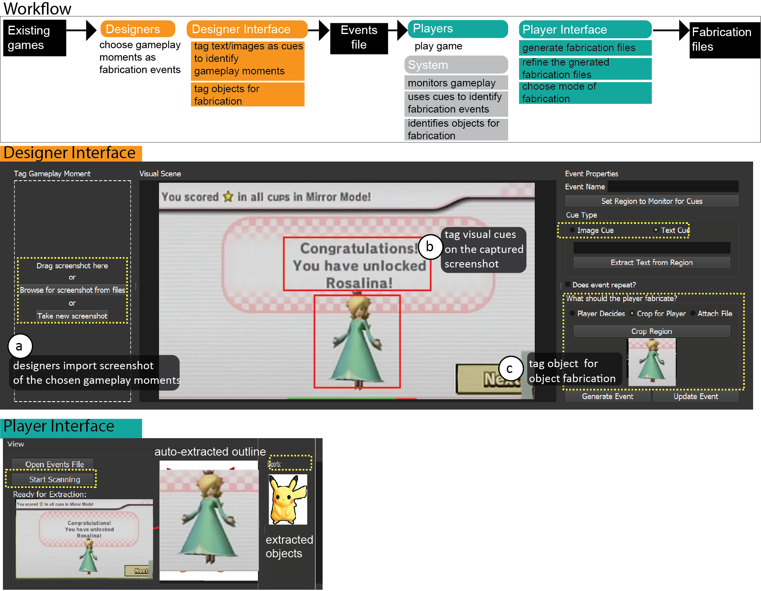Screen dimensions: 761x591
Task: Click the Take new screenshot button
Action: (x=72, y=316)
